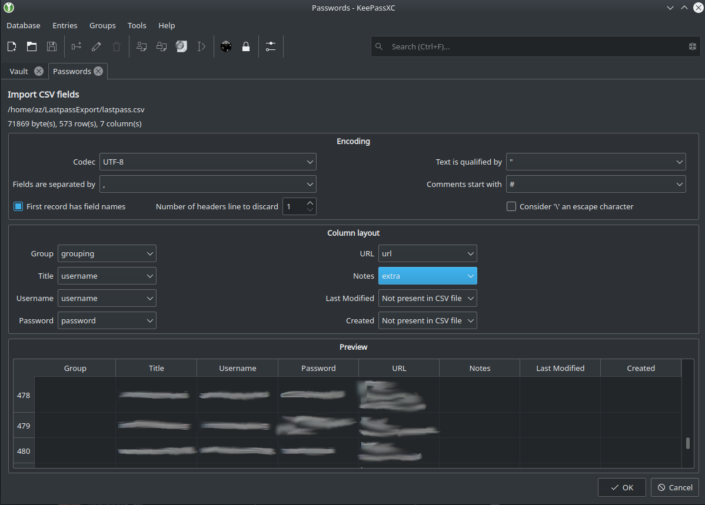
Task: Select preview row 478
Action: (24, 396)
